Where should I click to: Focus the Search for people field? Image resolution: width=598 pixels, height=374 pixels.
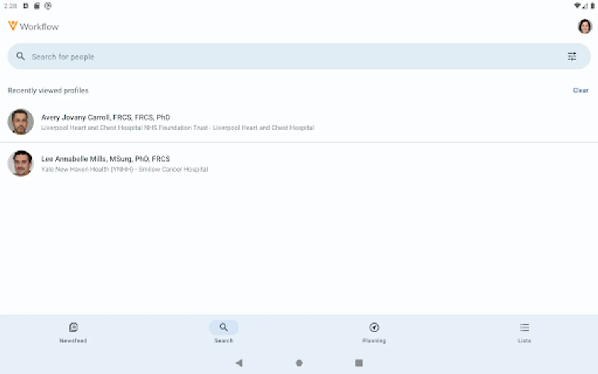(x=299, y=57)
